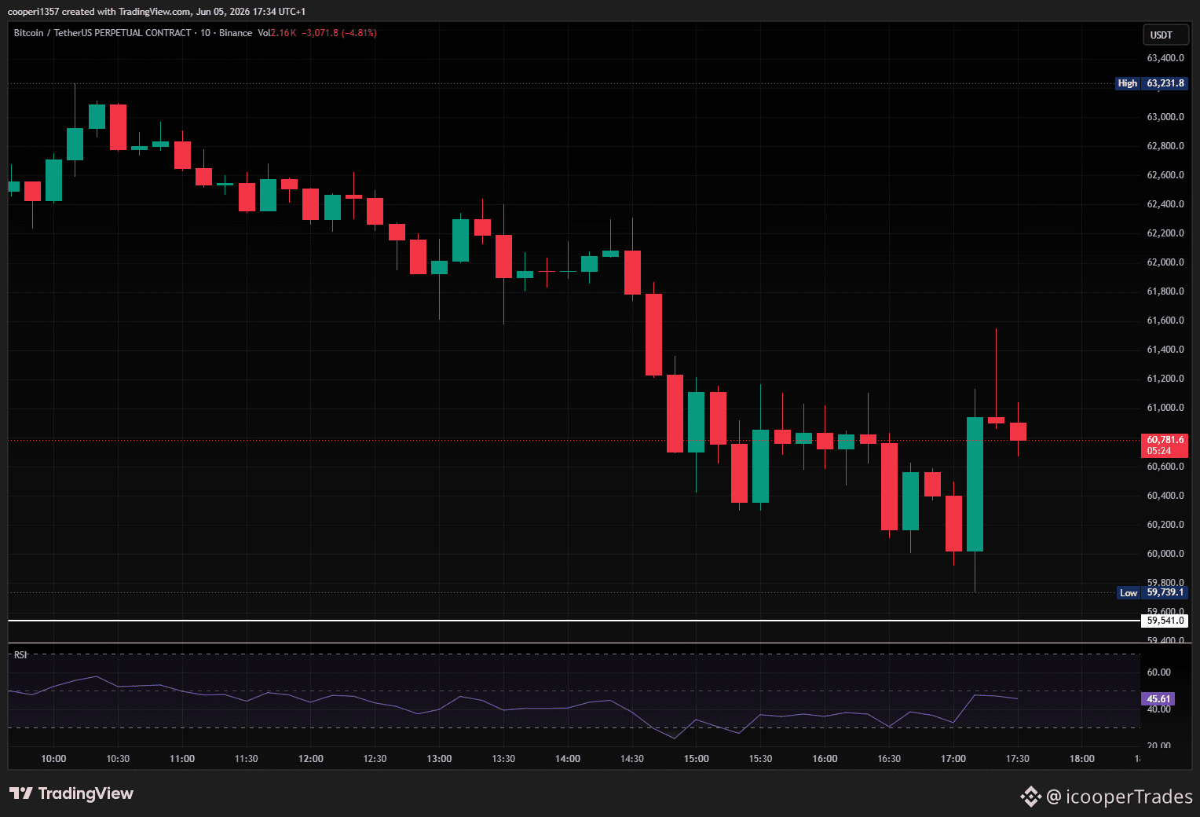Click the Bitcoin / TetherUS PERPETUAL CONTRACT title
Image resolution: width=1200 pixels, height=817 pixels.
tap(103, 33)
